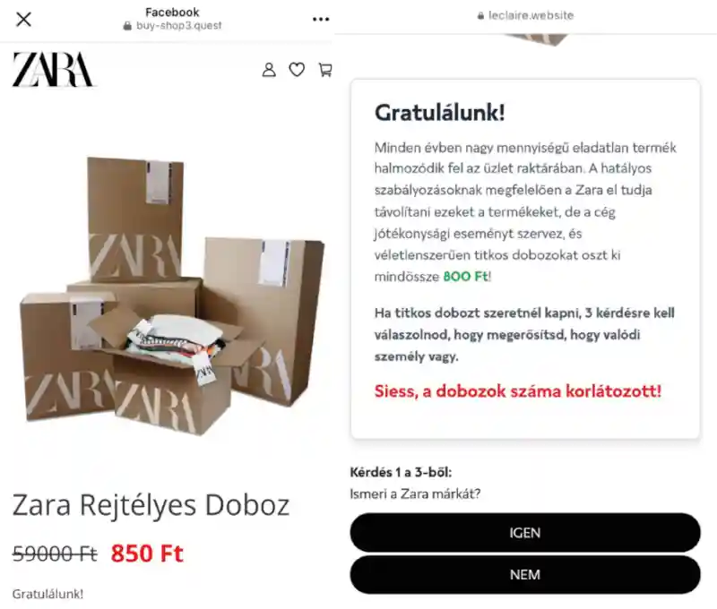Tap the buy-shop3.quest URL text

click(x=178, y=26)
